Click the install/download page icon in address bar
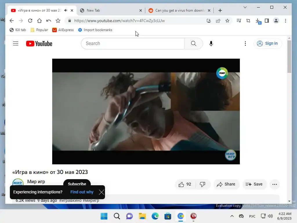Image resolution: width=297 pixels, height=223 pixels. [x=209, y=21]
